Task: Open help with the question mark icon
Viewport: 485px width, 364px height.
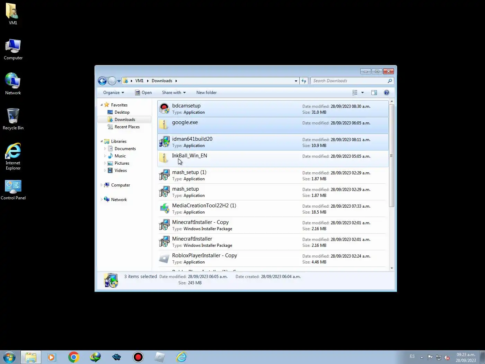Action: [387, 93]
